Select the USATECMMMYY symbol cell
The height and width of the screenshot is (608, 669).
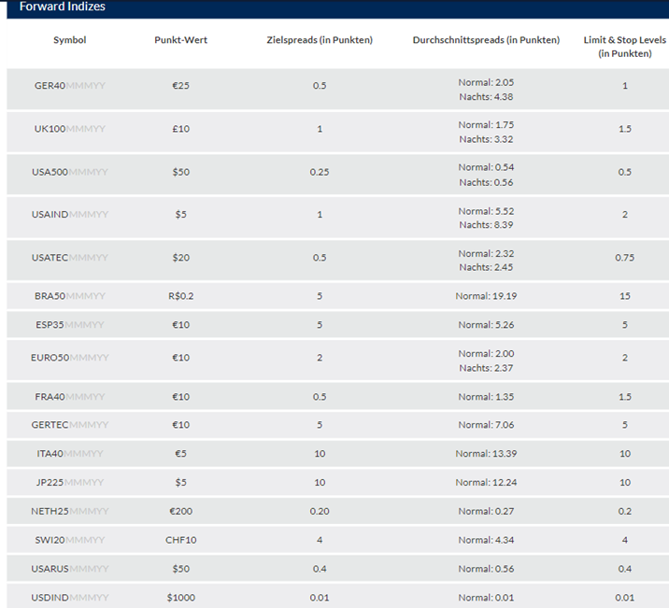click(x=69, y=258)
